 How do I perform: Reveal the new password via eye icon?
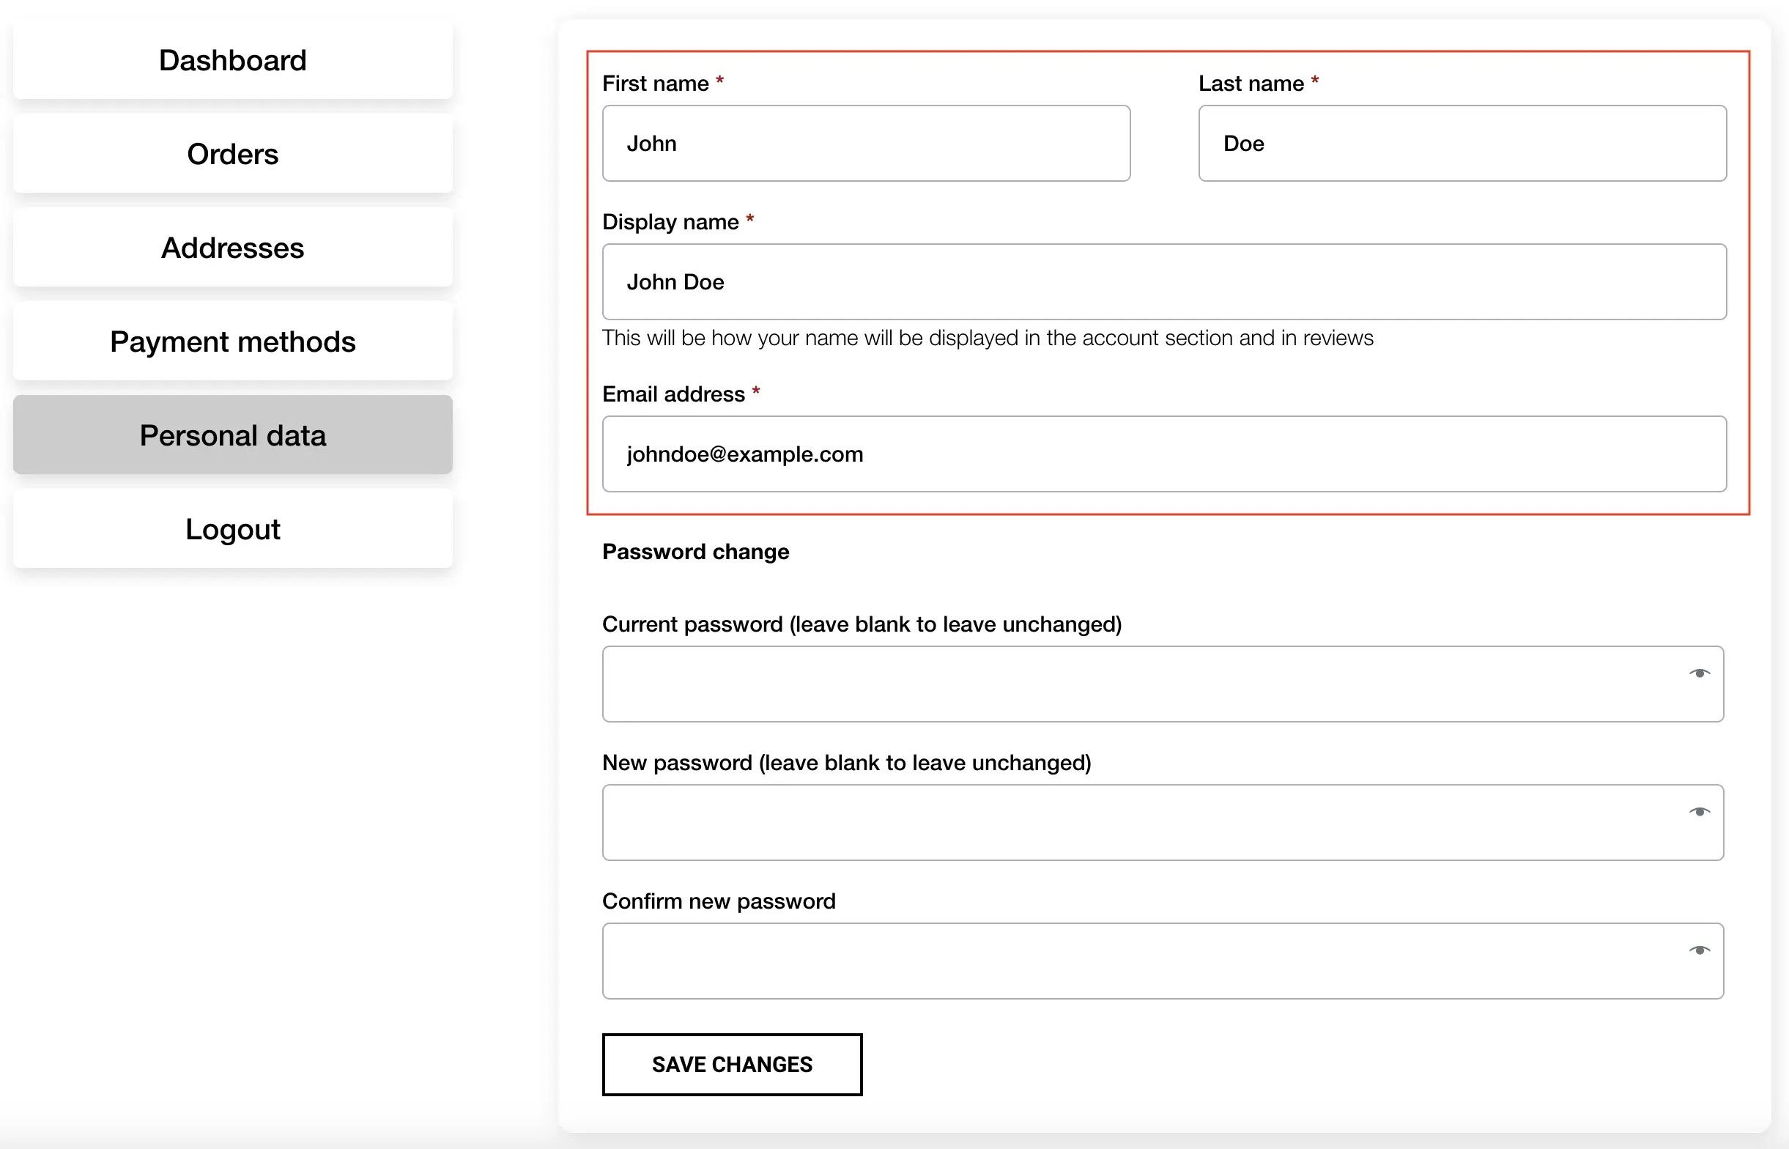pyautogui.click(x=1699, y=812)
